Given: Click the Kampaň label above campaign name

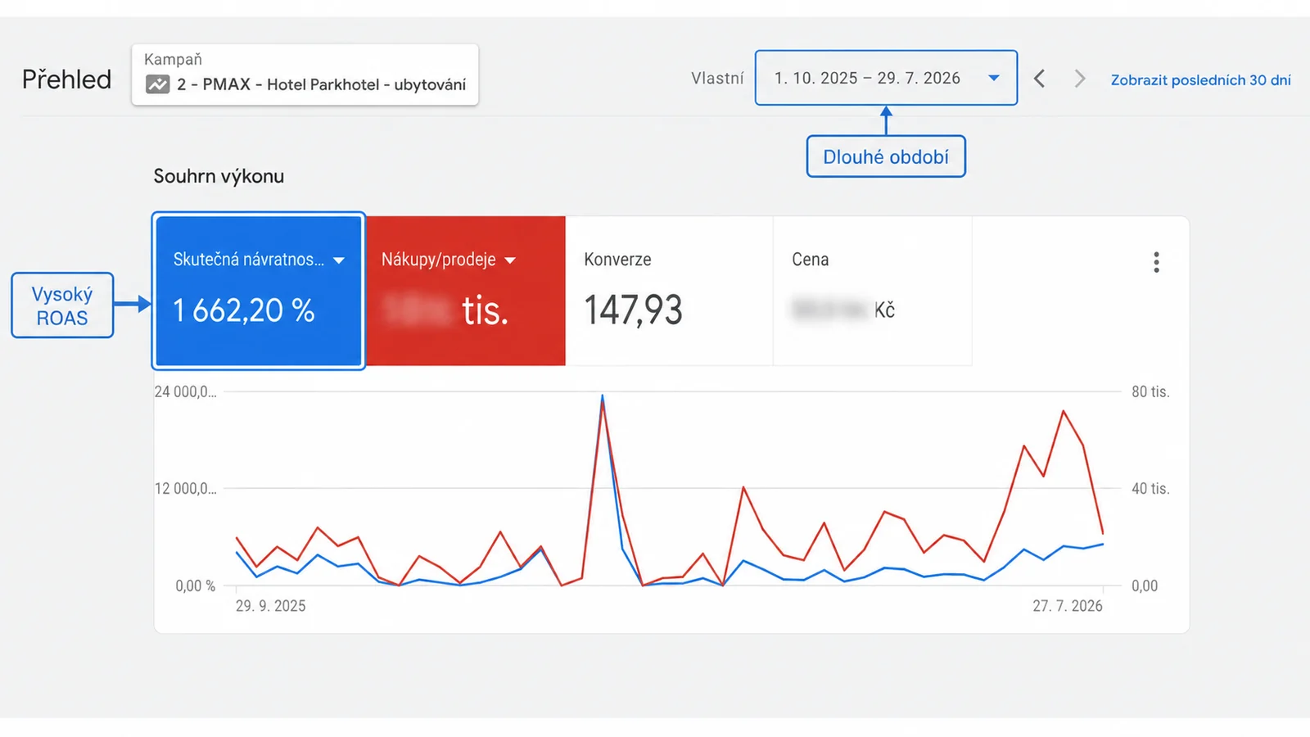Looking at the screenshot, I should point(173,60).
